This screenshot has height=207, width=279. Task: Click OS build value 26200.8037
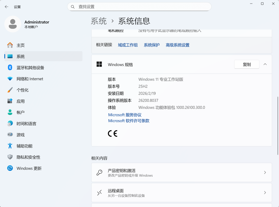pos(148,100)
